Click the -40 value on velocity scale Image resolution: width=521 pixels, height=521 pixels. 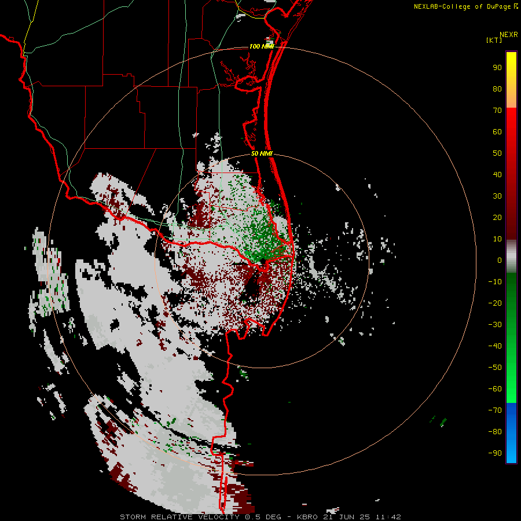tap(495, 346)
